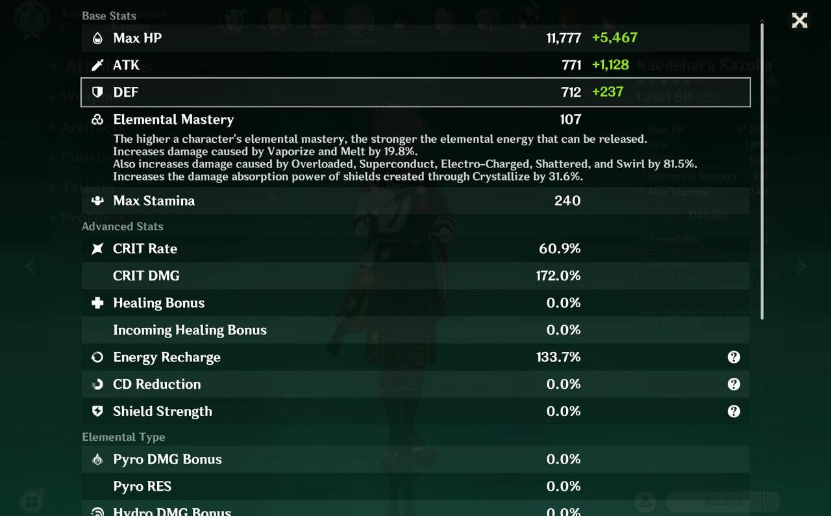Switch to the previous character with left arrow

(x=30, y=266)
